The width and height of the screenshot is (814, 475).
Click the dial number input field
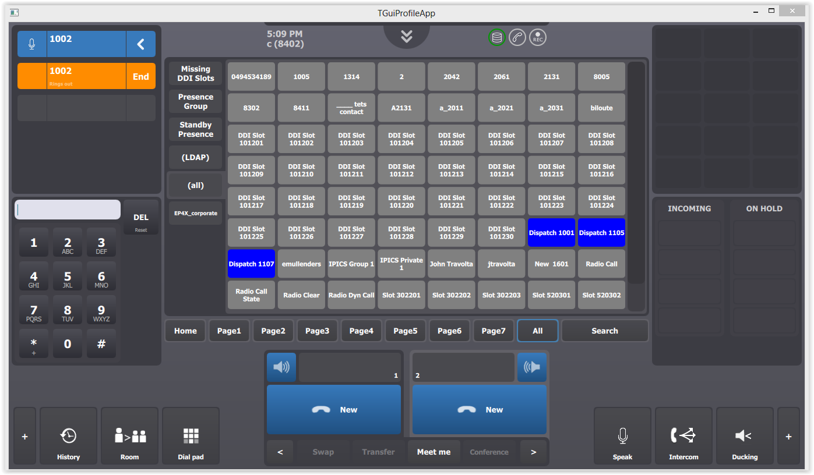pyautogui.click(x=68, y=210)
